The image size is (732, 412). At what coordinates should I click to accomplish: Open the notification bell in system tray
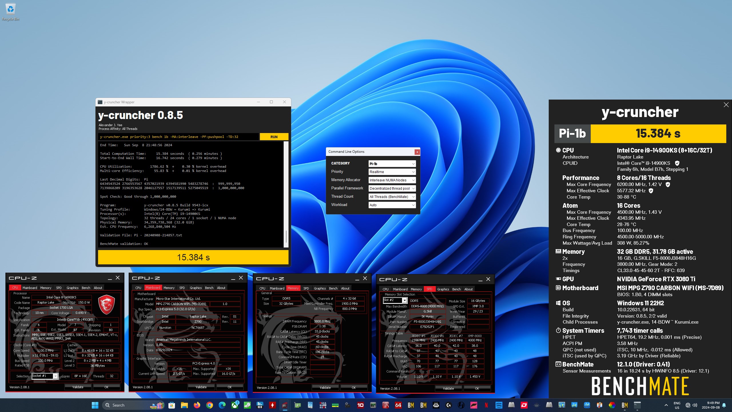[724, 405]
